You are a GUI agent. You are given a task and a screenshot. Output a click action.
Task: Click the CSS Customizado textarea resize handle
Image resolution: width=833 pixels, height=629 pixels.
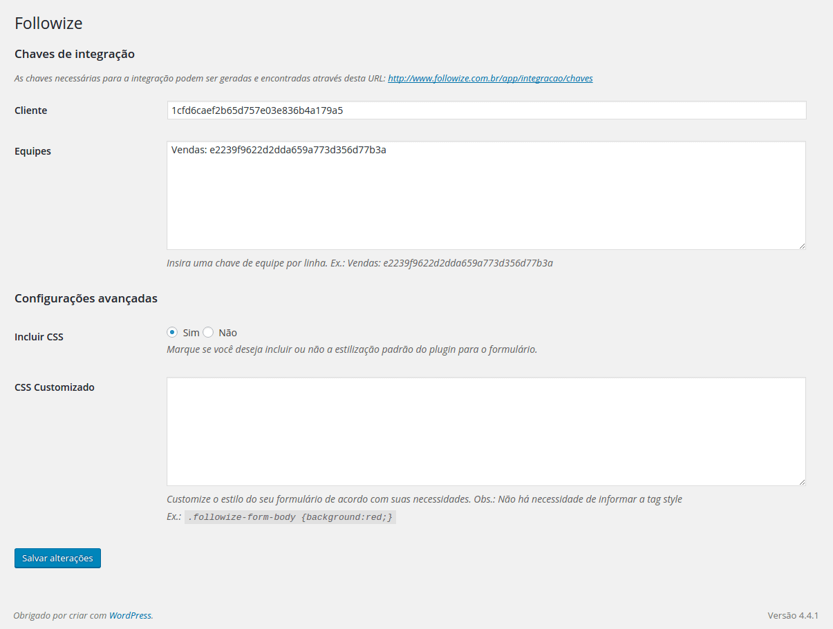802,482
